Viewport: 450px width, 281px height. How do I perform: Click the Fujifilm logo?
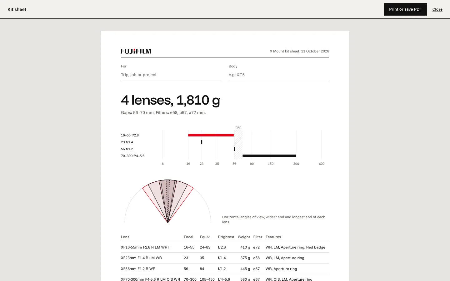tap(136, 51)
